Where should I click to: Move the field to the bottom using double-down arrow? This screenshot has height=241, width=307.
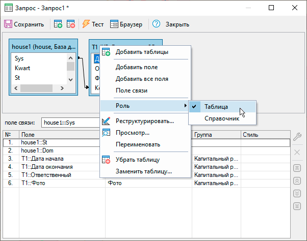point(297,206)
